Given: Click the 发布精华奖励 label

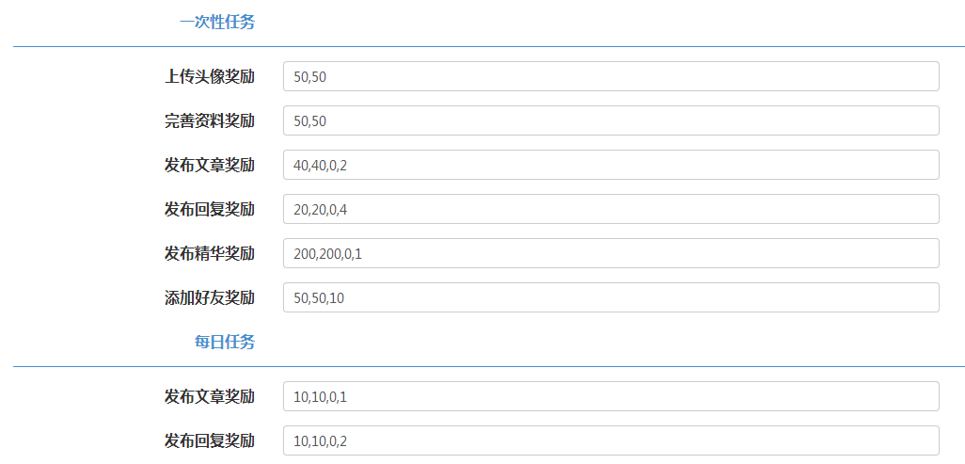Looking at the screenshot, I should click(x=210, y=253).
